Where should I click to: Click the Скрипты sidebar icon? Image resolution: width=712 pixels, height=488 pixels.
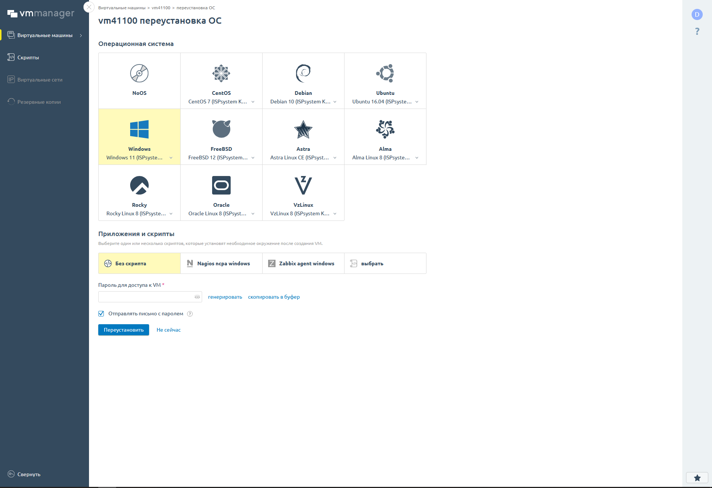tap(11, 57)
